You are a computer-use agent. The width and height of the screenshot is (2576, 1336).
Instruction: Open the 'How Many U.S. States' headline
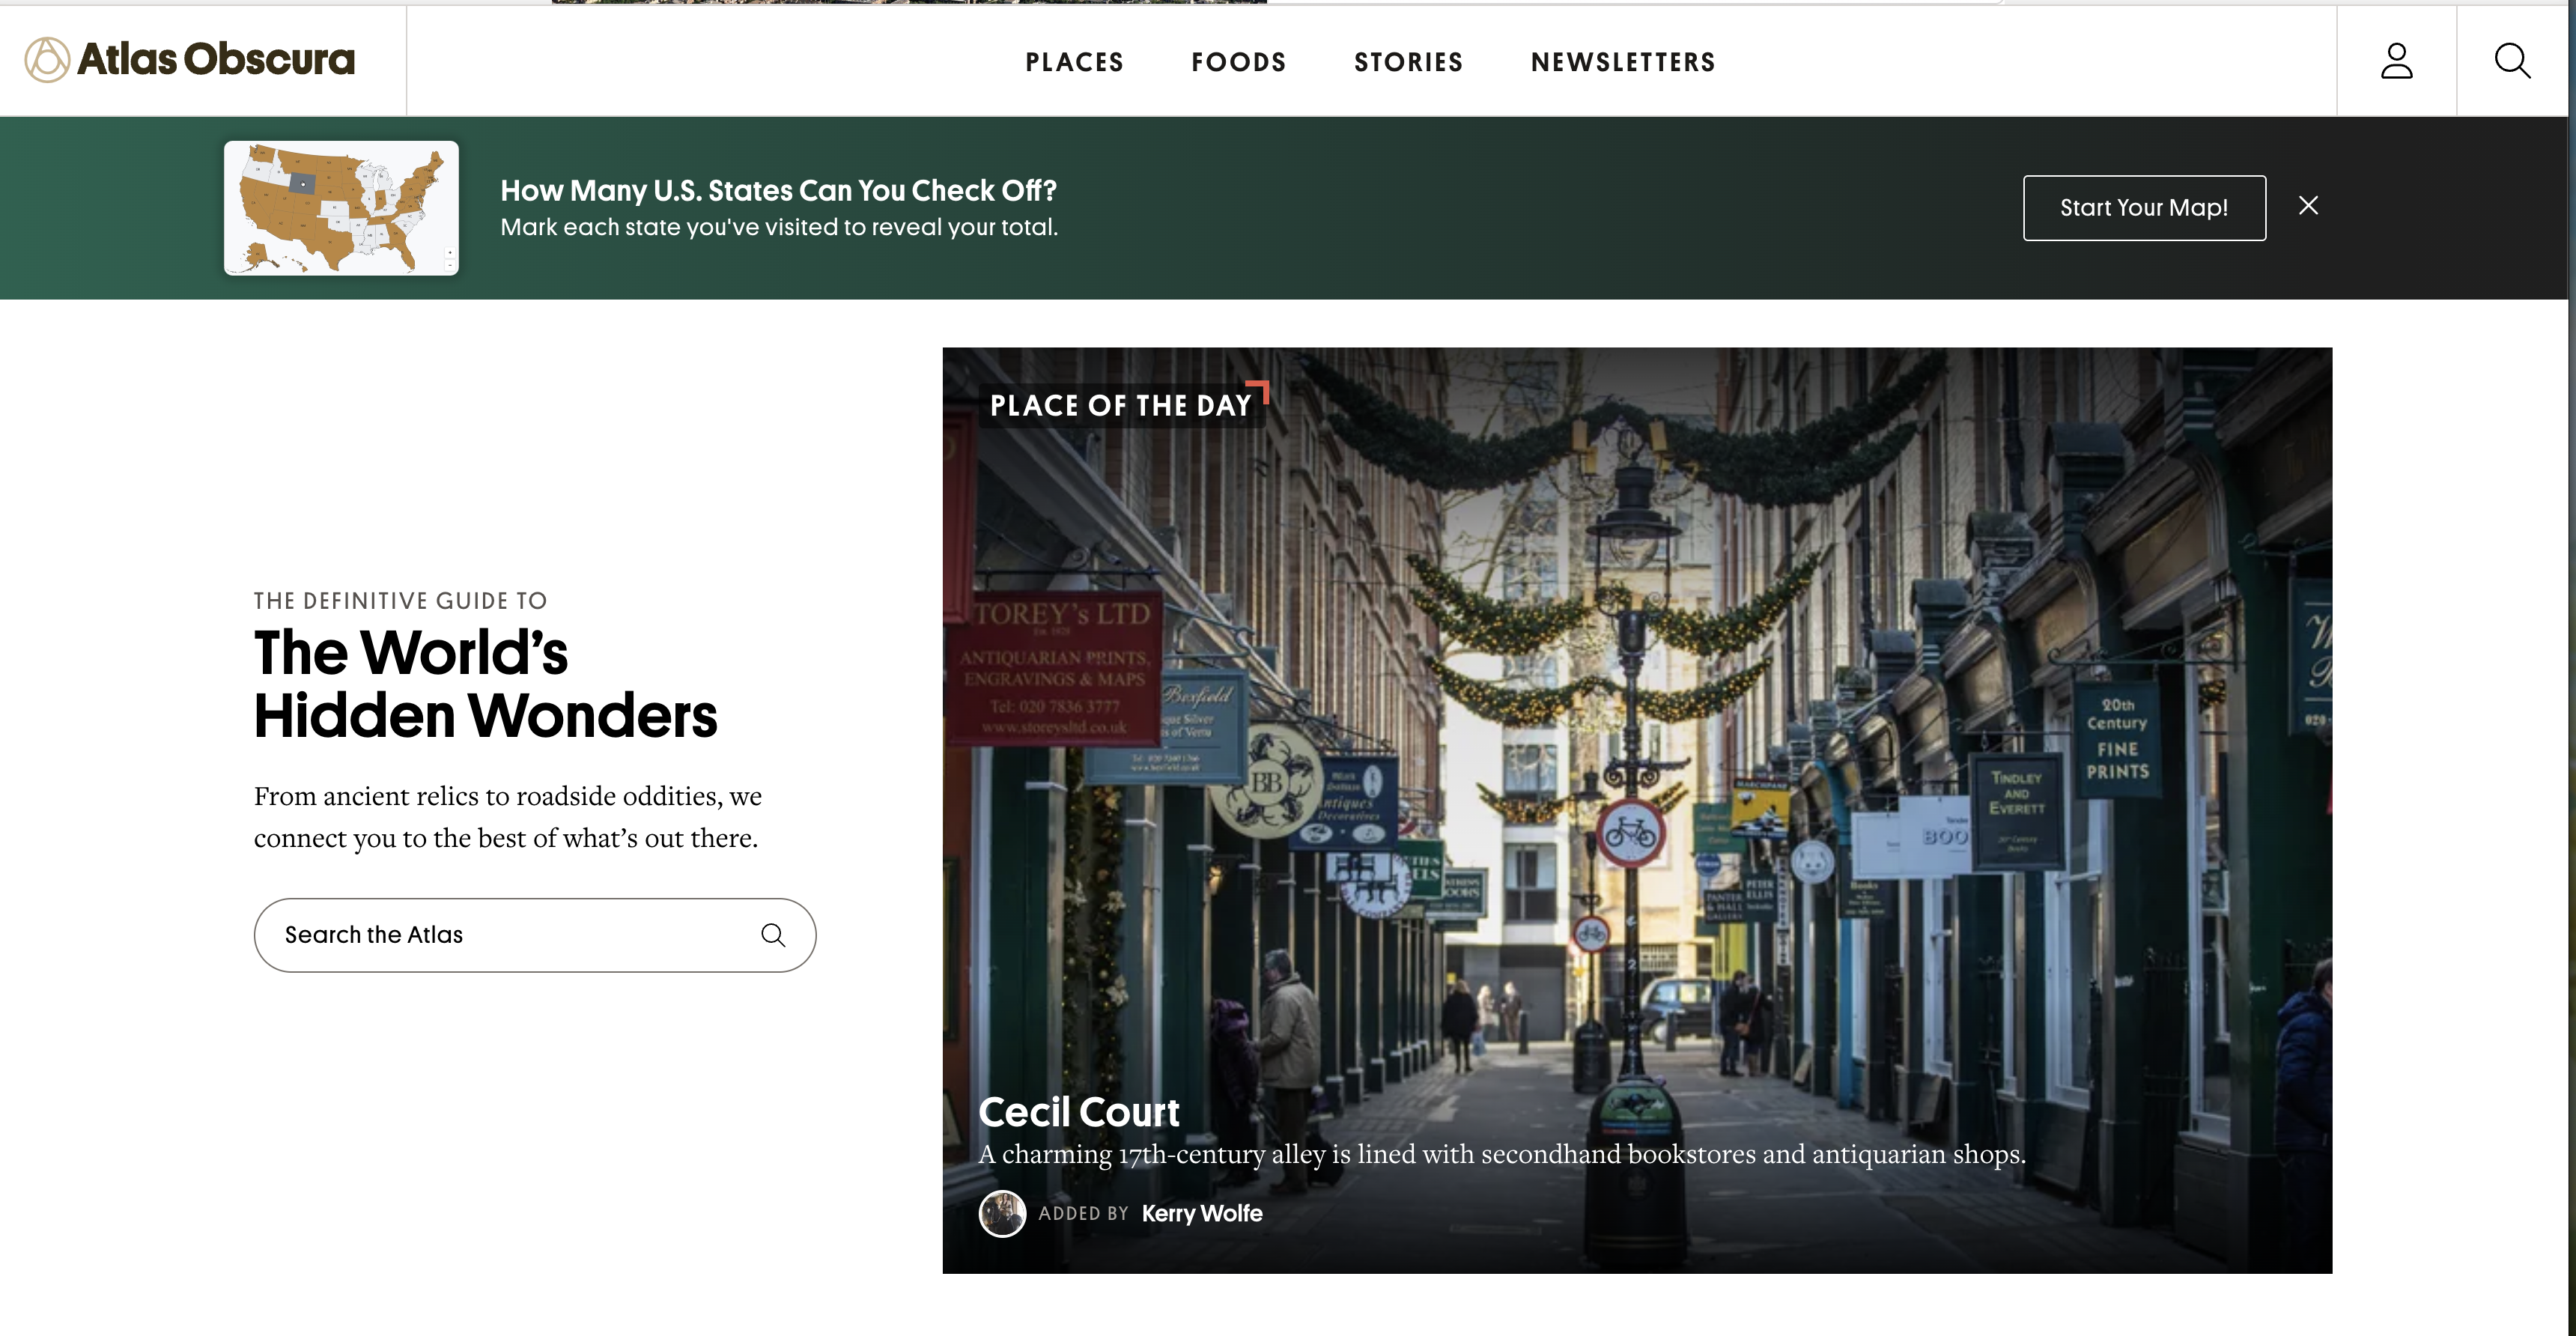coord(778,190)
